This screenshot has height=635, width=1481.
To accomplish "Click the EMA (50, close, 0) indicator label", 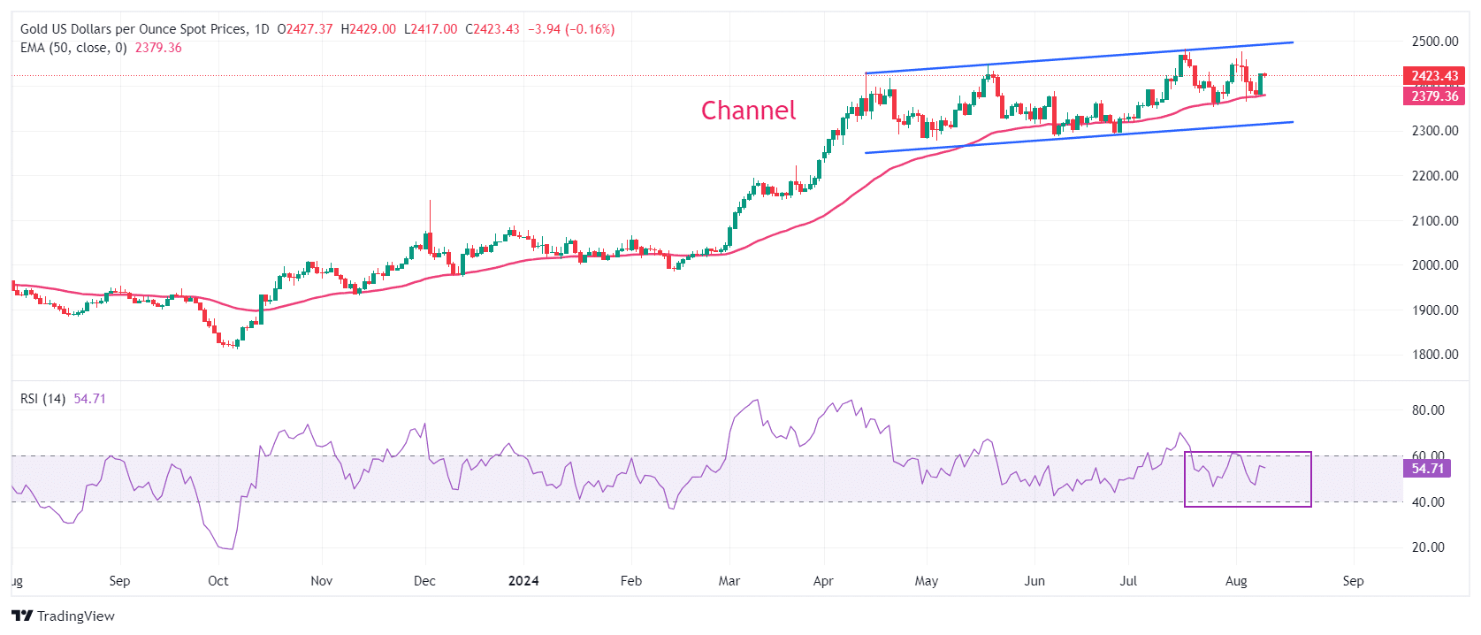I will [x=73, y=48].
